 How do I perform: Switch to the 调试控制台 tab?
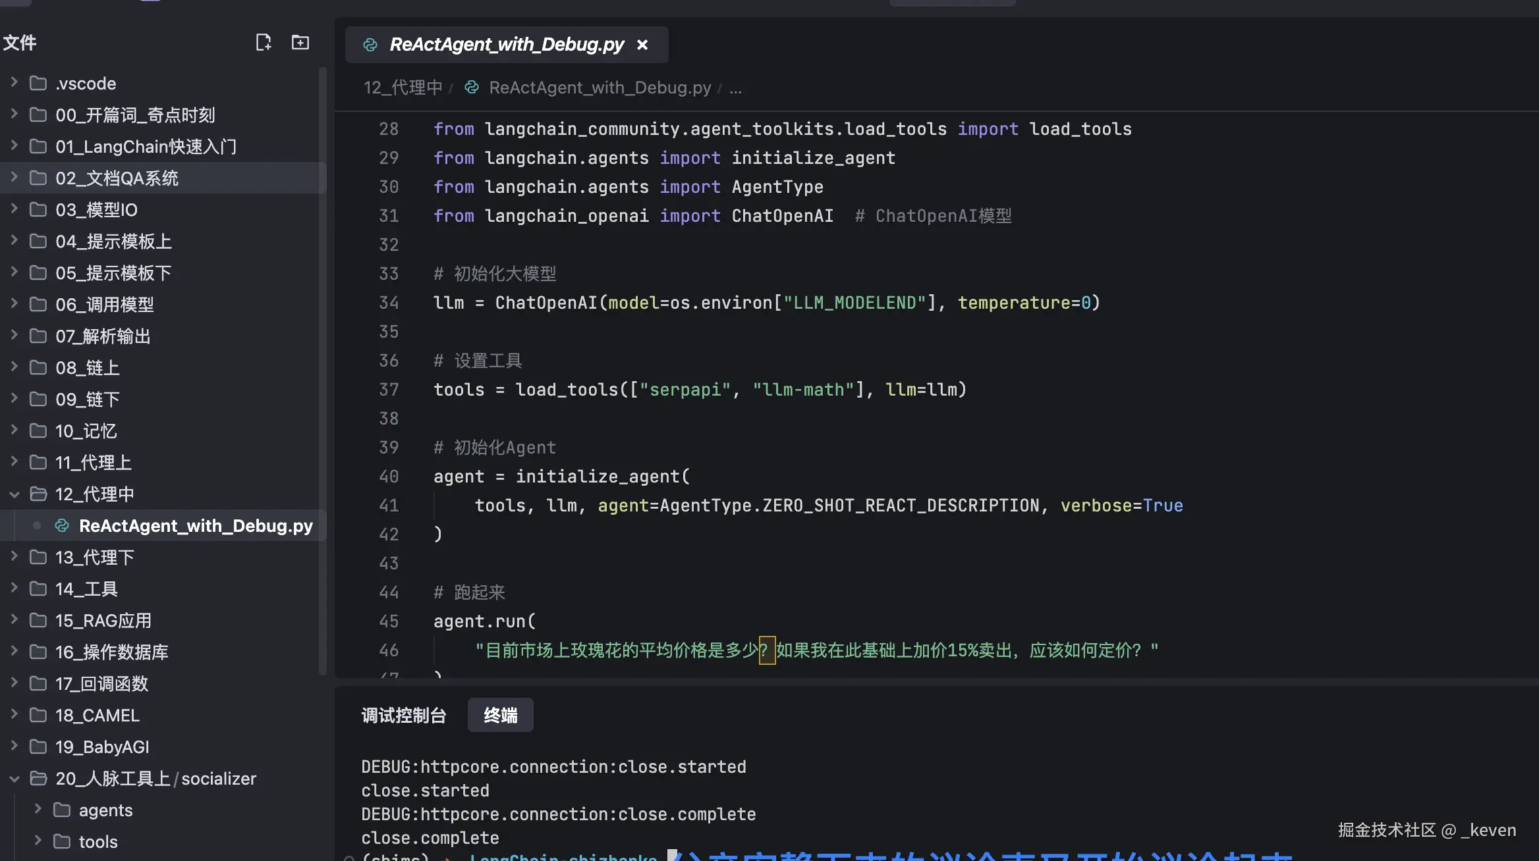403,716
